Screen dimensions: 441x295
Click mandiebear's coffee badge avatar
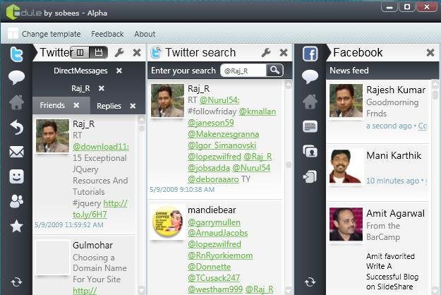click(167, 222)
